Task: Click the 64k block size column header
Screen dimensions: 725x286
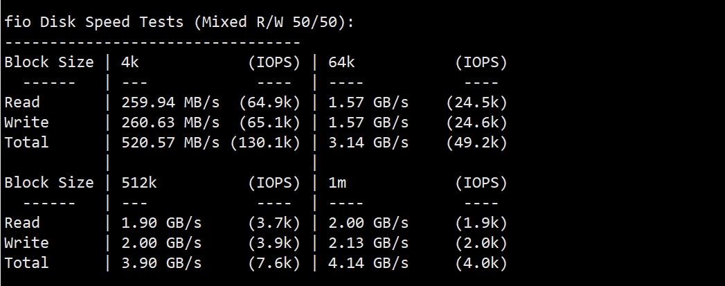Action: 342,62
